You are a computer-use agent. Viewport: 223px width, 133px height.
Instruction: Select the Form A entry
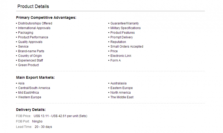coord(115,60)
